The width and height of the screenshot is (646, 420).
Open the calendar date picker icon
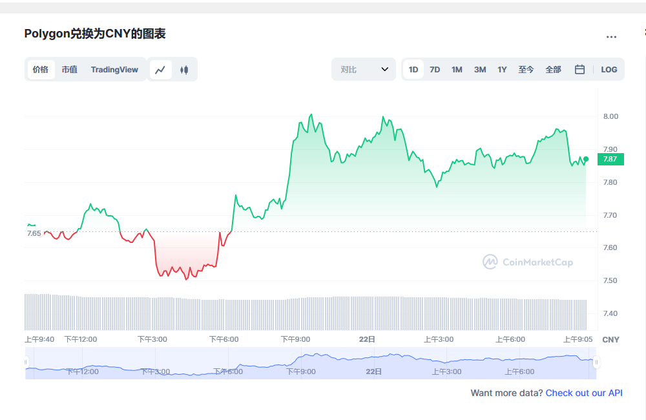click(579, 69)
